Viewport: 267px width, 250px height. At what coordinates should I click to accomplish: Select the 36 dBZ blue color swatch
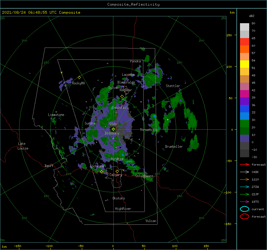click(244, 109)
